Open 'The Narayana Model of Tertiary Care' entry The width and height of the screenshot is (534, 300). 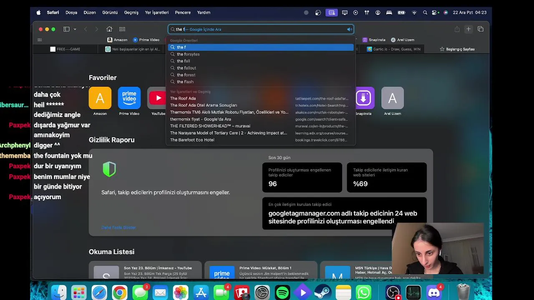(261, 133)
